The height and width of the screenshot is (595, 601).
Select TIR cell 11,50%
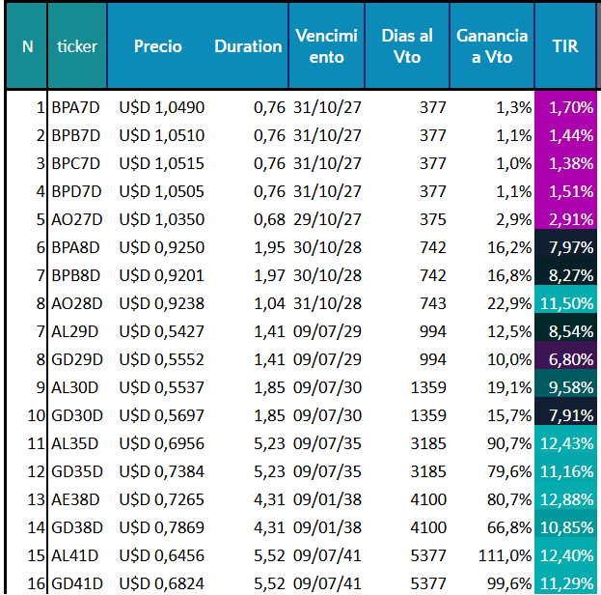coord(565,299)
